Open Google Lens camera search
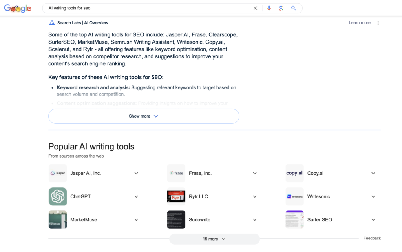Viewport: 402px width, 252px height. 281,8
